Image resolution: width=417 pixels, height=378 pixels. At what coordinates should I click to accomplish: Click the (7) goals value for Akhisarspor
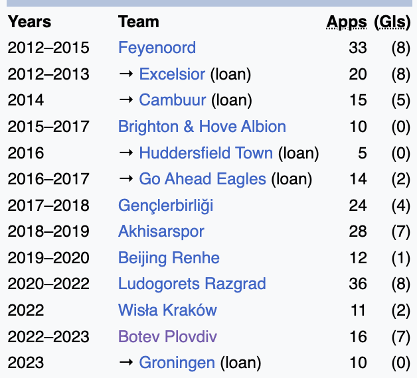tap(401, 231)
